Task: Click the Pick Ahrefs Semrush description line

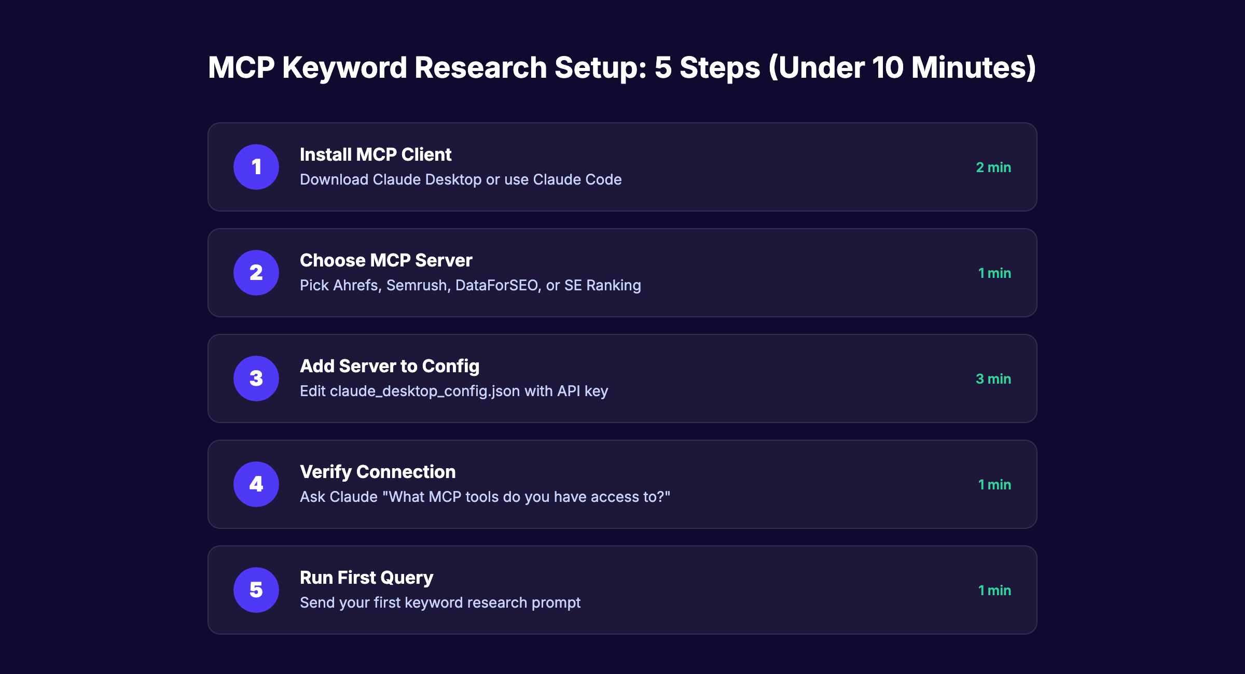Action: point(470,285)
